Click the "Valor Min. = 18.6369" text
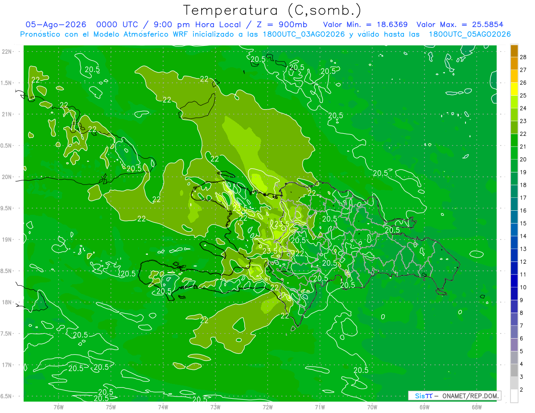Image resolution: width=535 pixels, height=413 pixels. click(x=365, y=25)
